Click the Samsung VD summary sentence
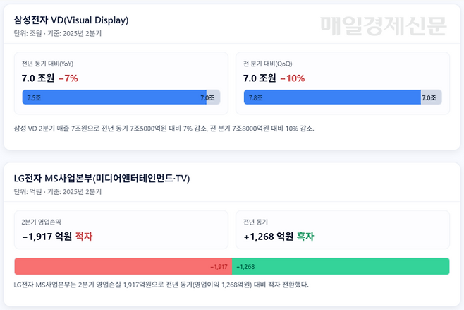Screen dimensions: 464x310 (164, 129)
